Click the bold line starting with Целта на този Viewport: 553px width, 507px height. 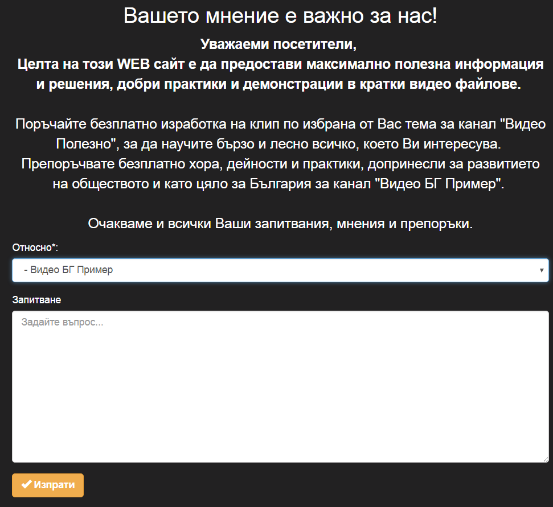pos(280,64)
